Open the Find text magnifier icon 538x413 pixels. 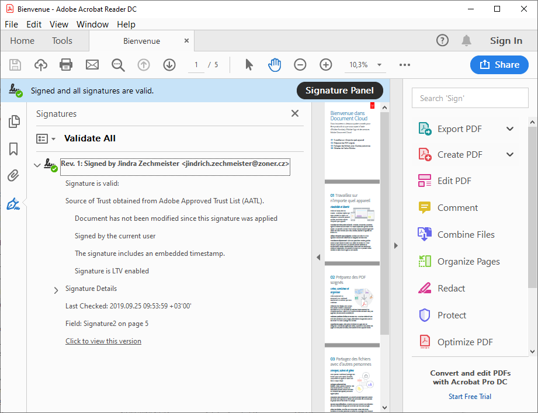[x=117, y=65]
